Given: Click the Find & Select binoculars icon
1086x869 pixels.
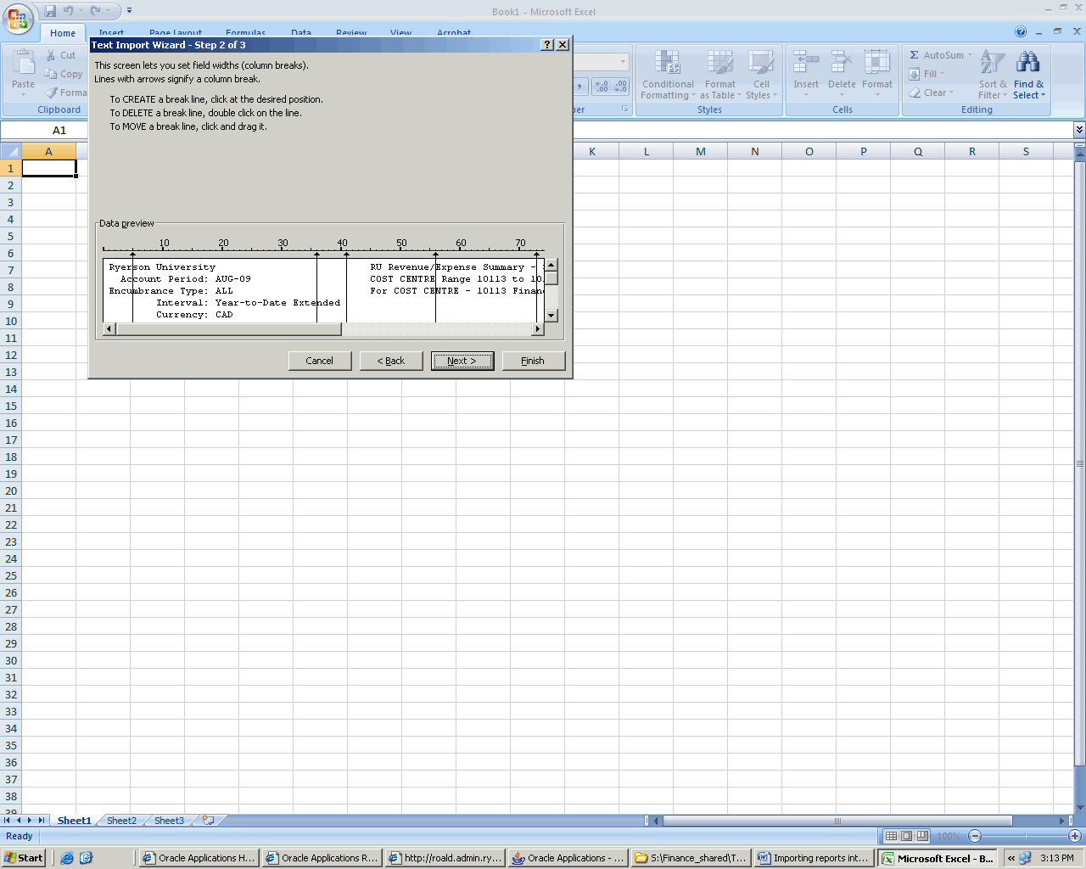Looking at the screenshot, I should (1027, 63).
